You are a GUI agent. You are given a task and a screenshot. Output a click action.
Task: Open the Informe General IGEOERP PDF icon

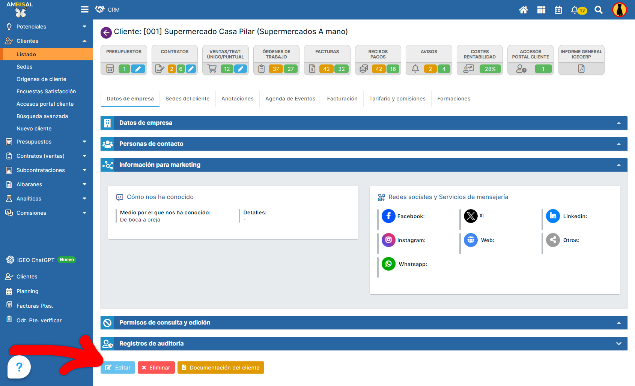pos(581,69)
